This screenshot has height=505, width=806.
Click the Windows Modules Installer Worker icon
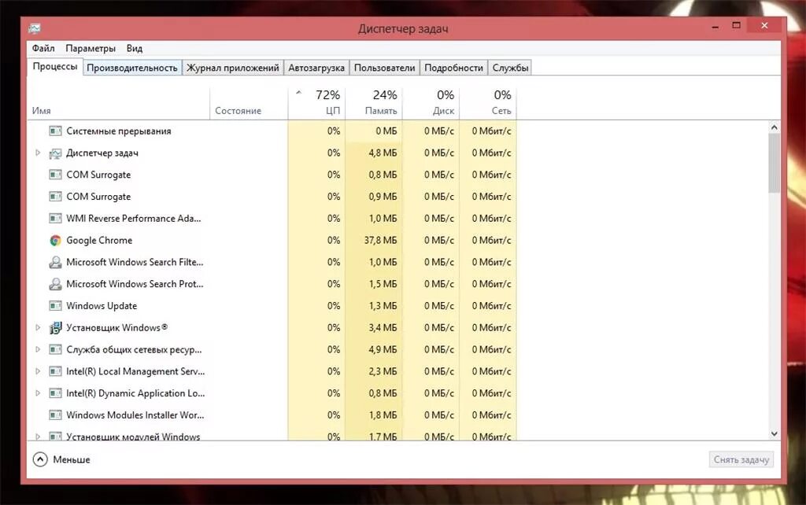[x=55, y=415]
